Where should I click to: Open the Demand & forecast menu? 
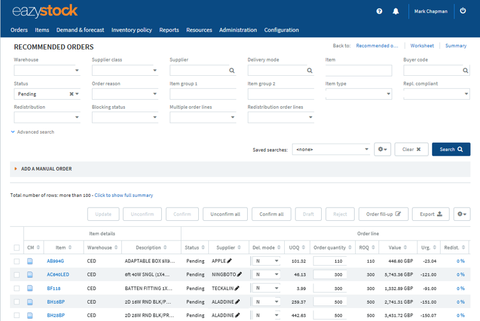click(x=80, y=30)
